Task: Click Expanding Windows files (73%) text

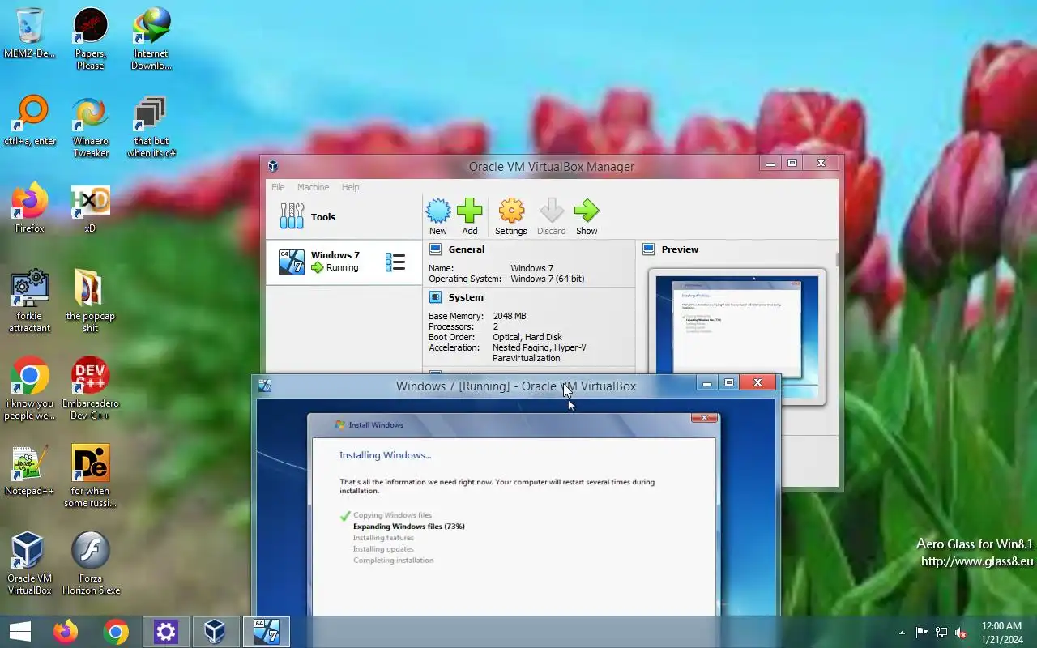Action: pos(409,526)
